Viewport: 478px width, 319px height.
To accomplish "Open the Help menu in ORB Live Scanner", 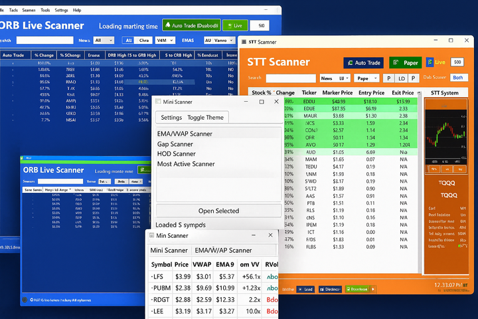I will pos(77,10).
